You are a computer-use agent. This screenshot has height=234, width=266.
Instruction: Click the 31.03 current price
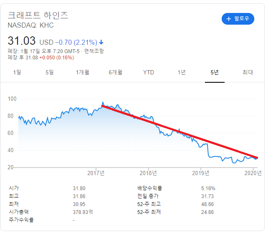click(22, 41)
